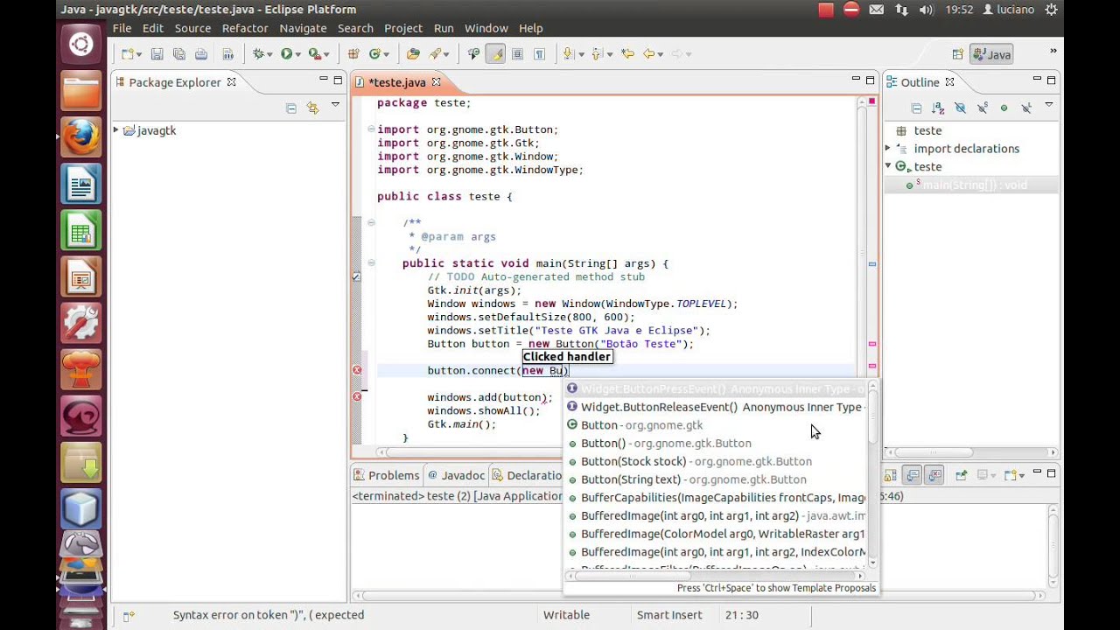Open the Refactor menu
Viewport: 1120px width, 630px height.
pyautogui.click(x=245, y=28)
